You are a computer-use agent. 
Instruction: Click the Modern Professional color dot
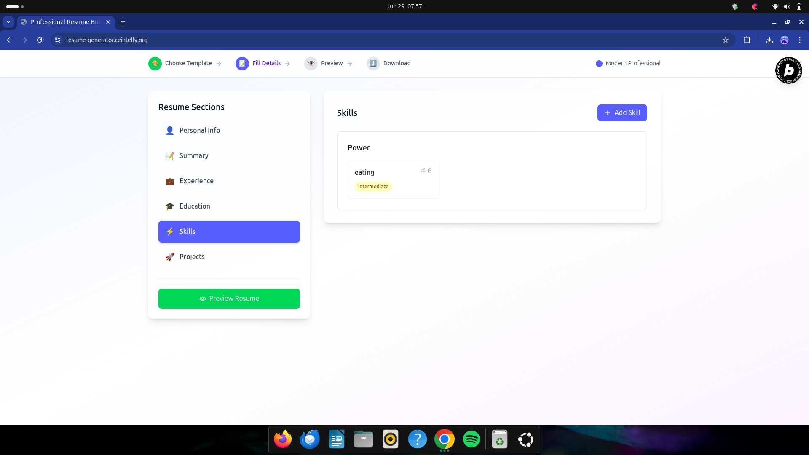pos(599,64)
